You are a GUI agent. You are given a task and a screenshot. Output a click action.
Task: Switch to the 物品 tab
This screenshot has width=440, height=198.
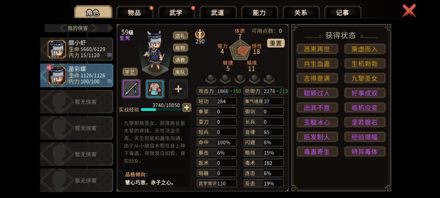pyautogui.click(x=134, y=13)
